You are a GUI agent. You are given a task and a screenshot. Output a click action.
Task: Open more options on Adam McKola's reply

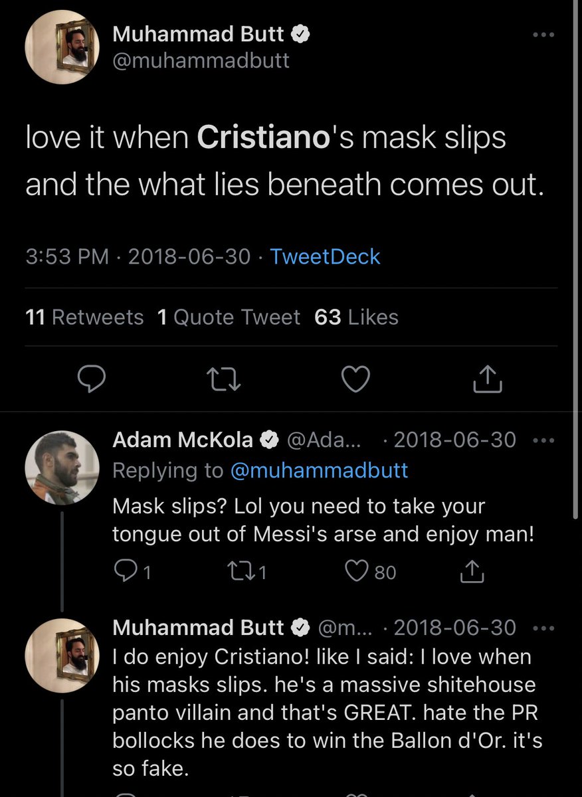(x=543, y=441)
